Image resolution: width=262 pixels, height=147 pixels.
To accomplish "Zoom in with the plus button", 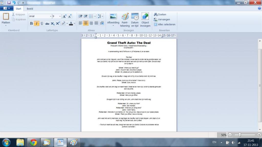I will tap(259, 135).
